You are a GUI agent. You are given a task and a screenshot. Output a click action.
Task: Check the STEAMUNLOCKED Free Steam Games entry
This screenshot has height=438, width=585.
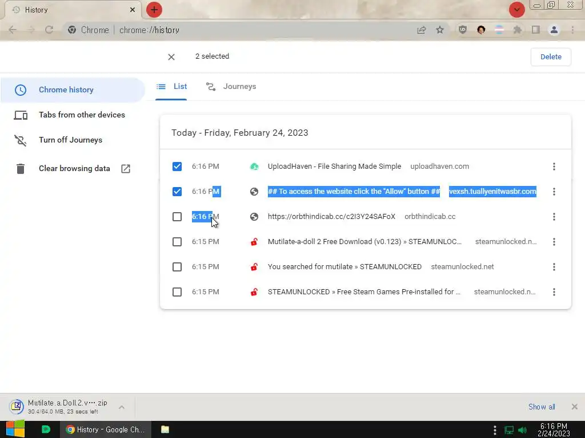click(177, 292)
